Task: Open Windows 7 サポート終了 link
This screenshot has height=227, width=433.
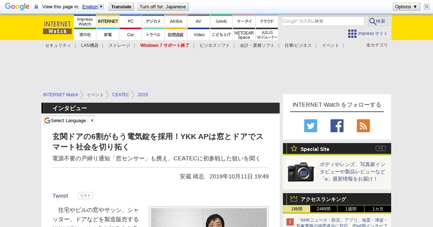Action: coord(165,45)
